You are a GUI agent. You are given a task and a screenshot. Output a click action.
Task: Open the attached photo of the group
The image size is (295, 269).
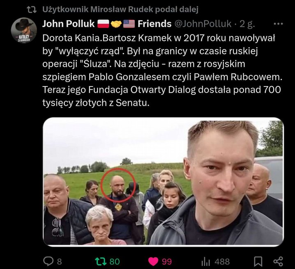click(163, 181)
